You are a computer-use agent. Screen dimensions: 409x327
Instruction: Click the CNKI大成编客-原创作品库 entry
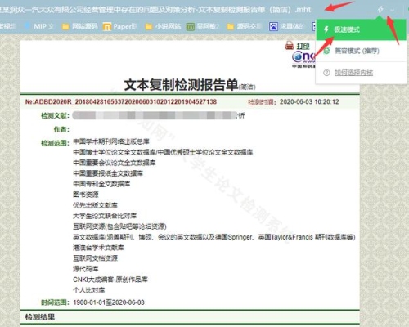click(x=110, y=280)
